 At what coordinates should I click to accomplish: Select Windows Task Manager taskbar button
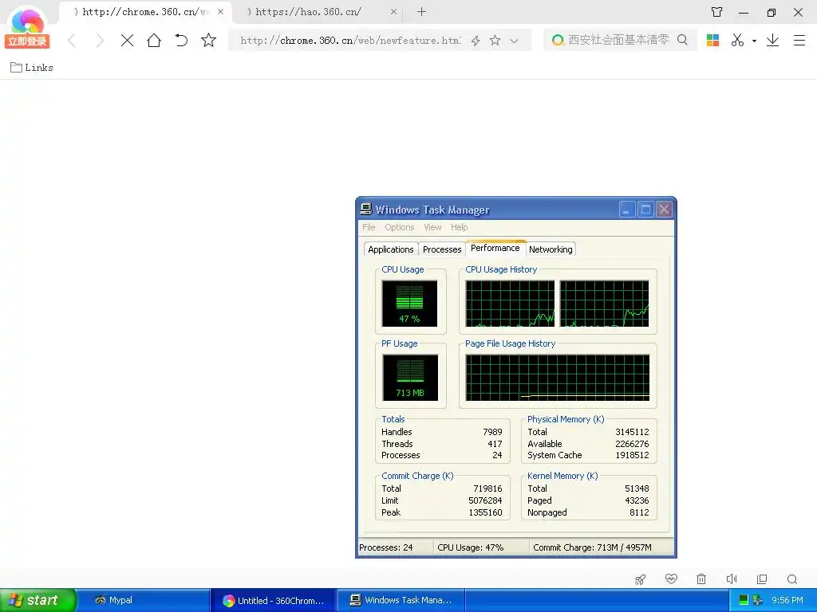401,600
